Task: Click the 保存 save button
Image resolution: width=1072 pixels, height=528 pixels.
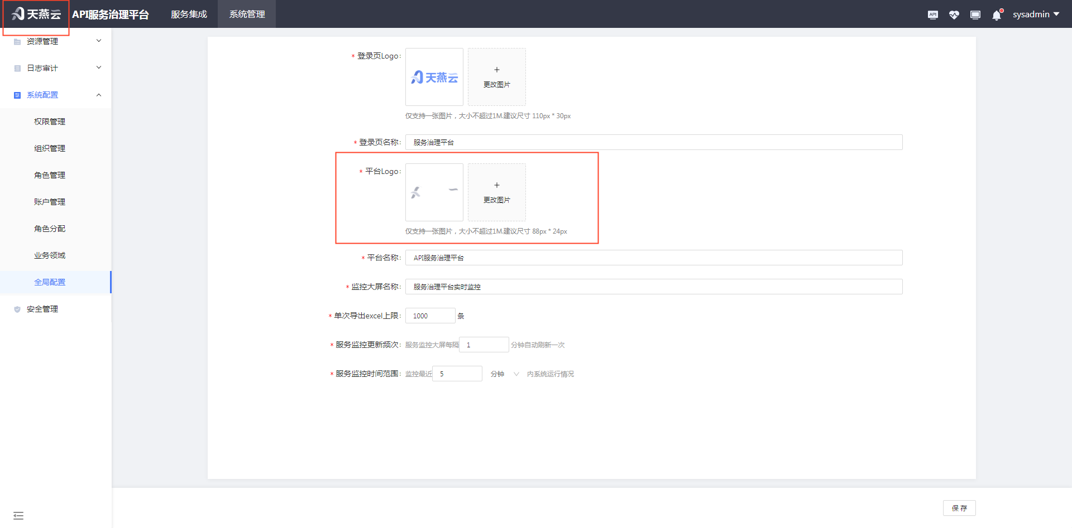Action: click(x=959, y=508)
